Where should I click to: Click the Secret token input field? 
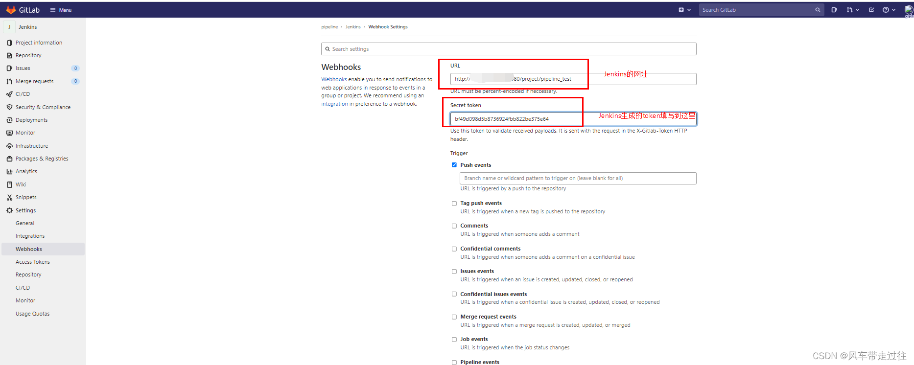click(573, 119)
